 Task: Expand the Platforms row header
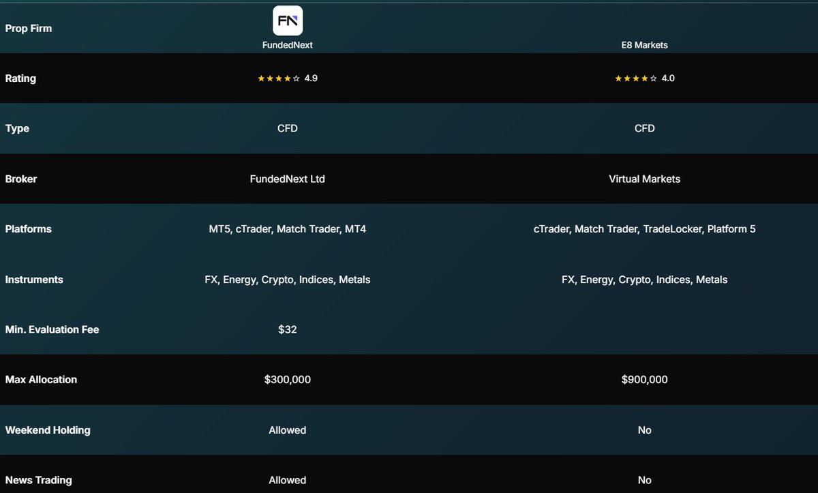[29, 228]
